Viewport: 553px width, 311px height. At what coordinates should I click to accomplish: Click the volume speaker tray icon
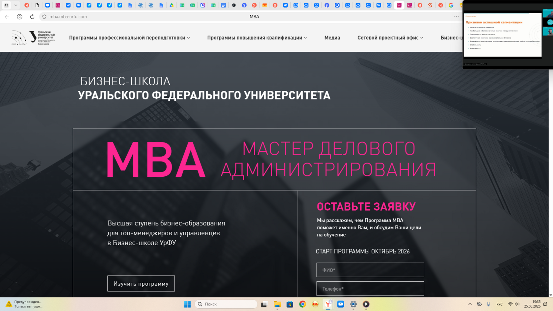click(x=517, y=304)
